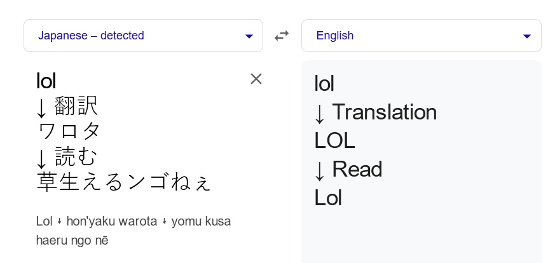Expand the source language dropdown arrow
This screenshot has height=263, width=555.
pos(249,36)
